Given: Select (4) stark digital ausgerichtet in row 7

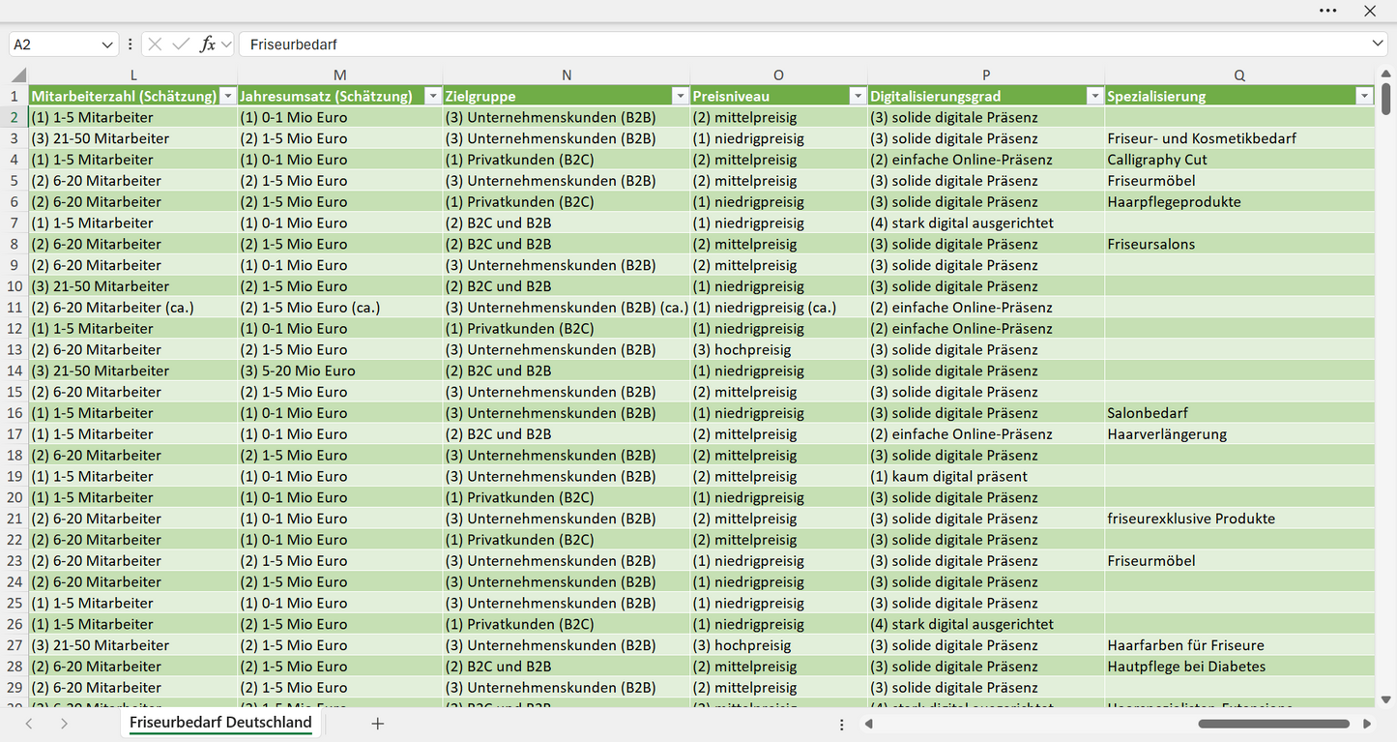Looking at the screenshot, I should [986, 223].
